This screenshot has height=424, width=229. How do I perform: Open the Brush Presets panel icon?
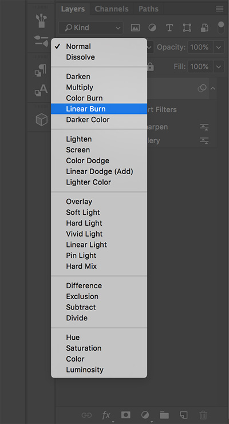tap(41, 21)
